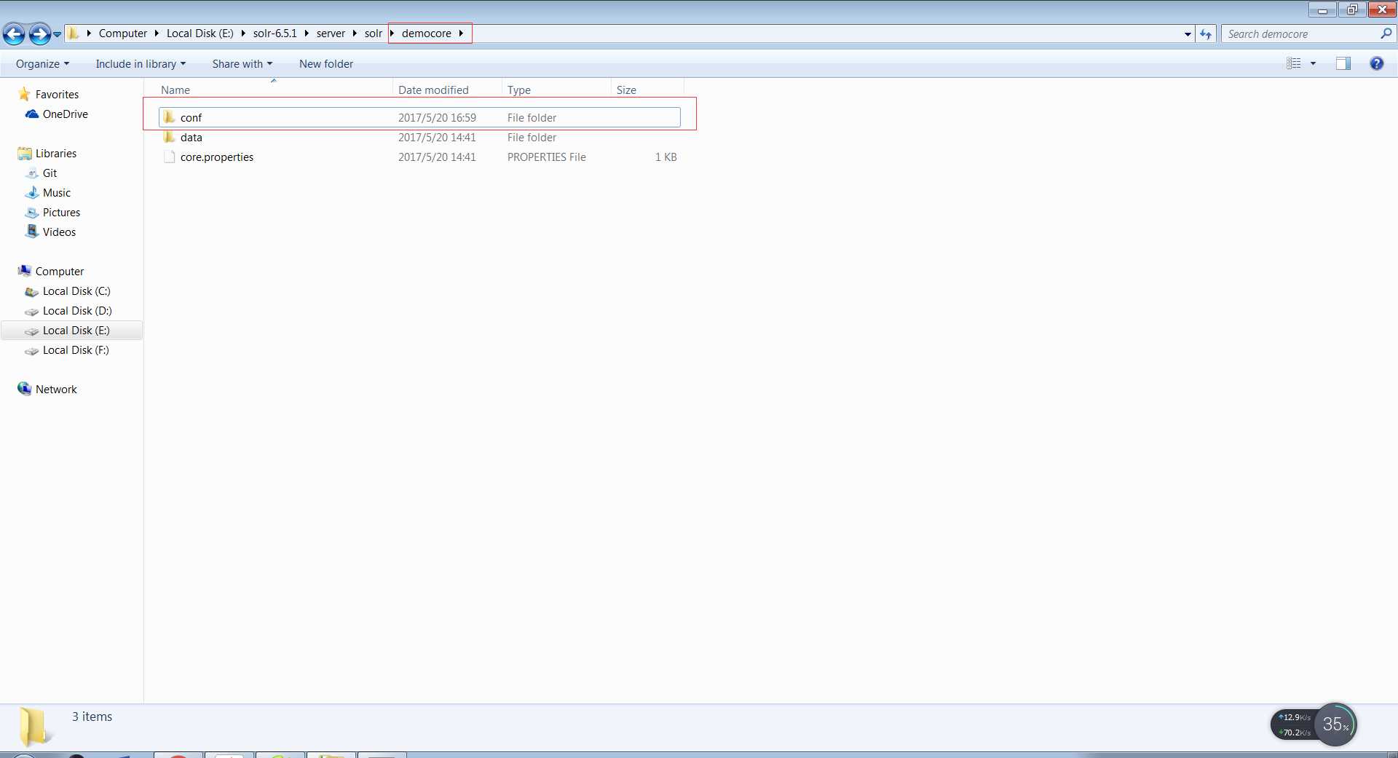Select solr-6.5.1 in the address breadcrumb
The image size is (1398, 758).
pos(275,33)
